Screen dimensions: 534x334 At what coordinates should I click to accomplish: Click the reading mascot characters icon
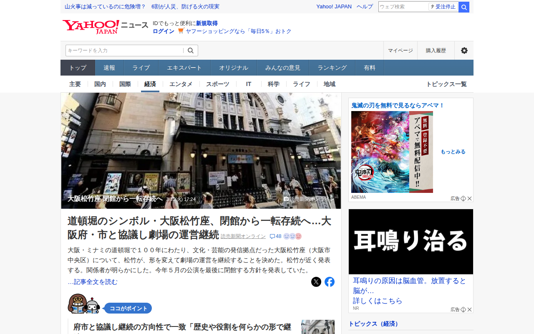click(84, 304)
